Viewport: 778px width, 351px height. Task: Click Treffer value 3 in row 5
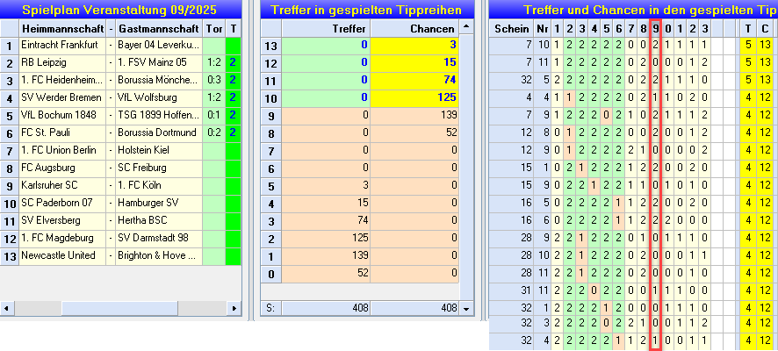(326, 185)
